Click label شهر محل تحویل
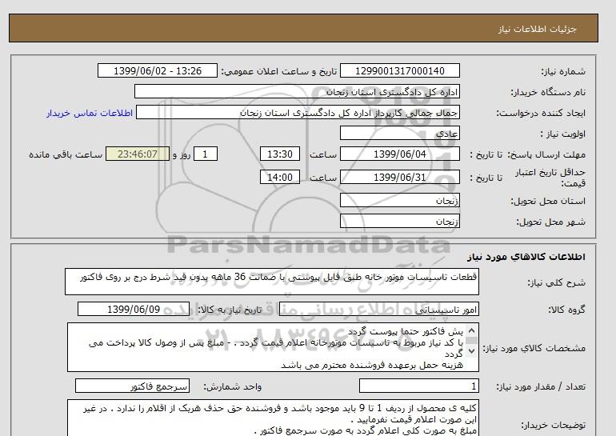The image size is (616, 436). [550, 222]
